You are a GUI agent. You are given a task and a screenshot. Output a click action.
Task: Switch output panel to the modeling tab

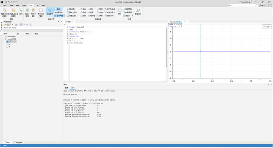pos(66,88)
